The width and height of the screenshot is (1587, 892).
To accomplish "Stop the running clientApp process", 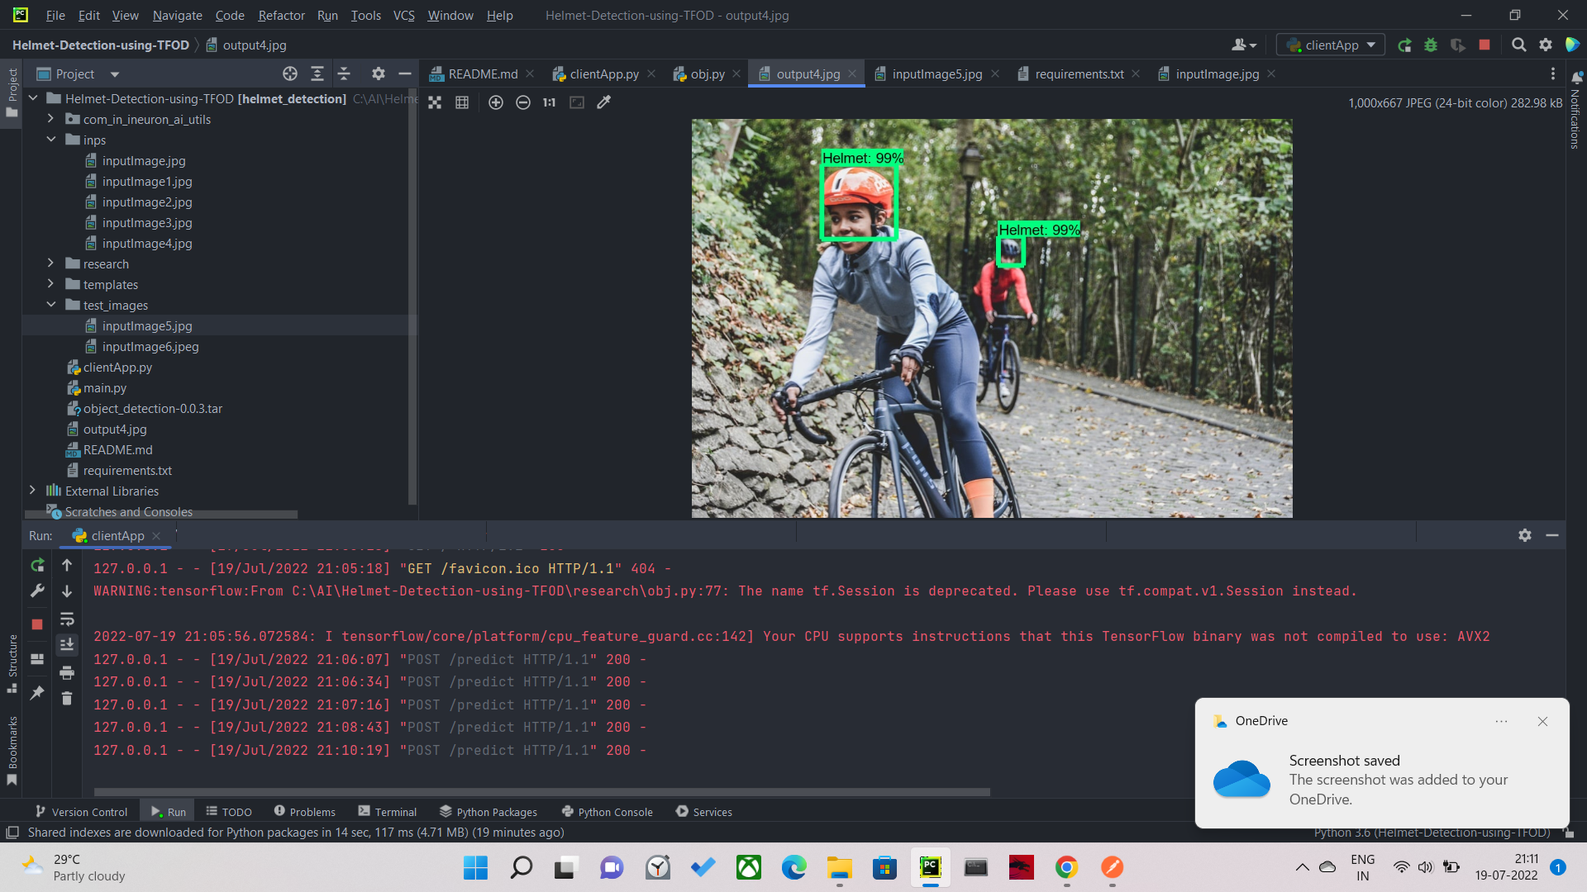I will pyautogui.click(x=37, y=624).
